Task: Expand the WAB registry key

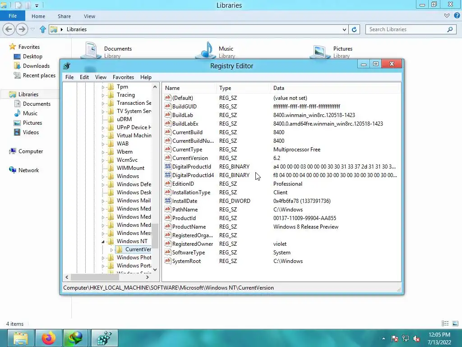Action: click(103, 144)
